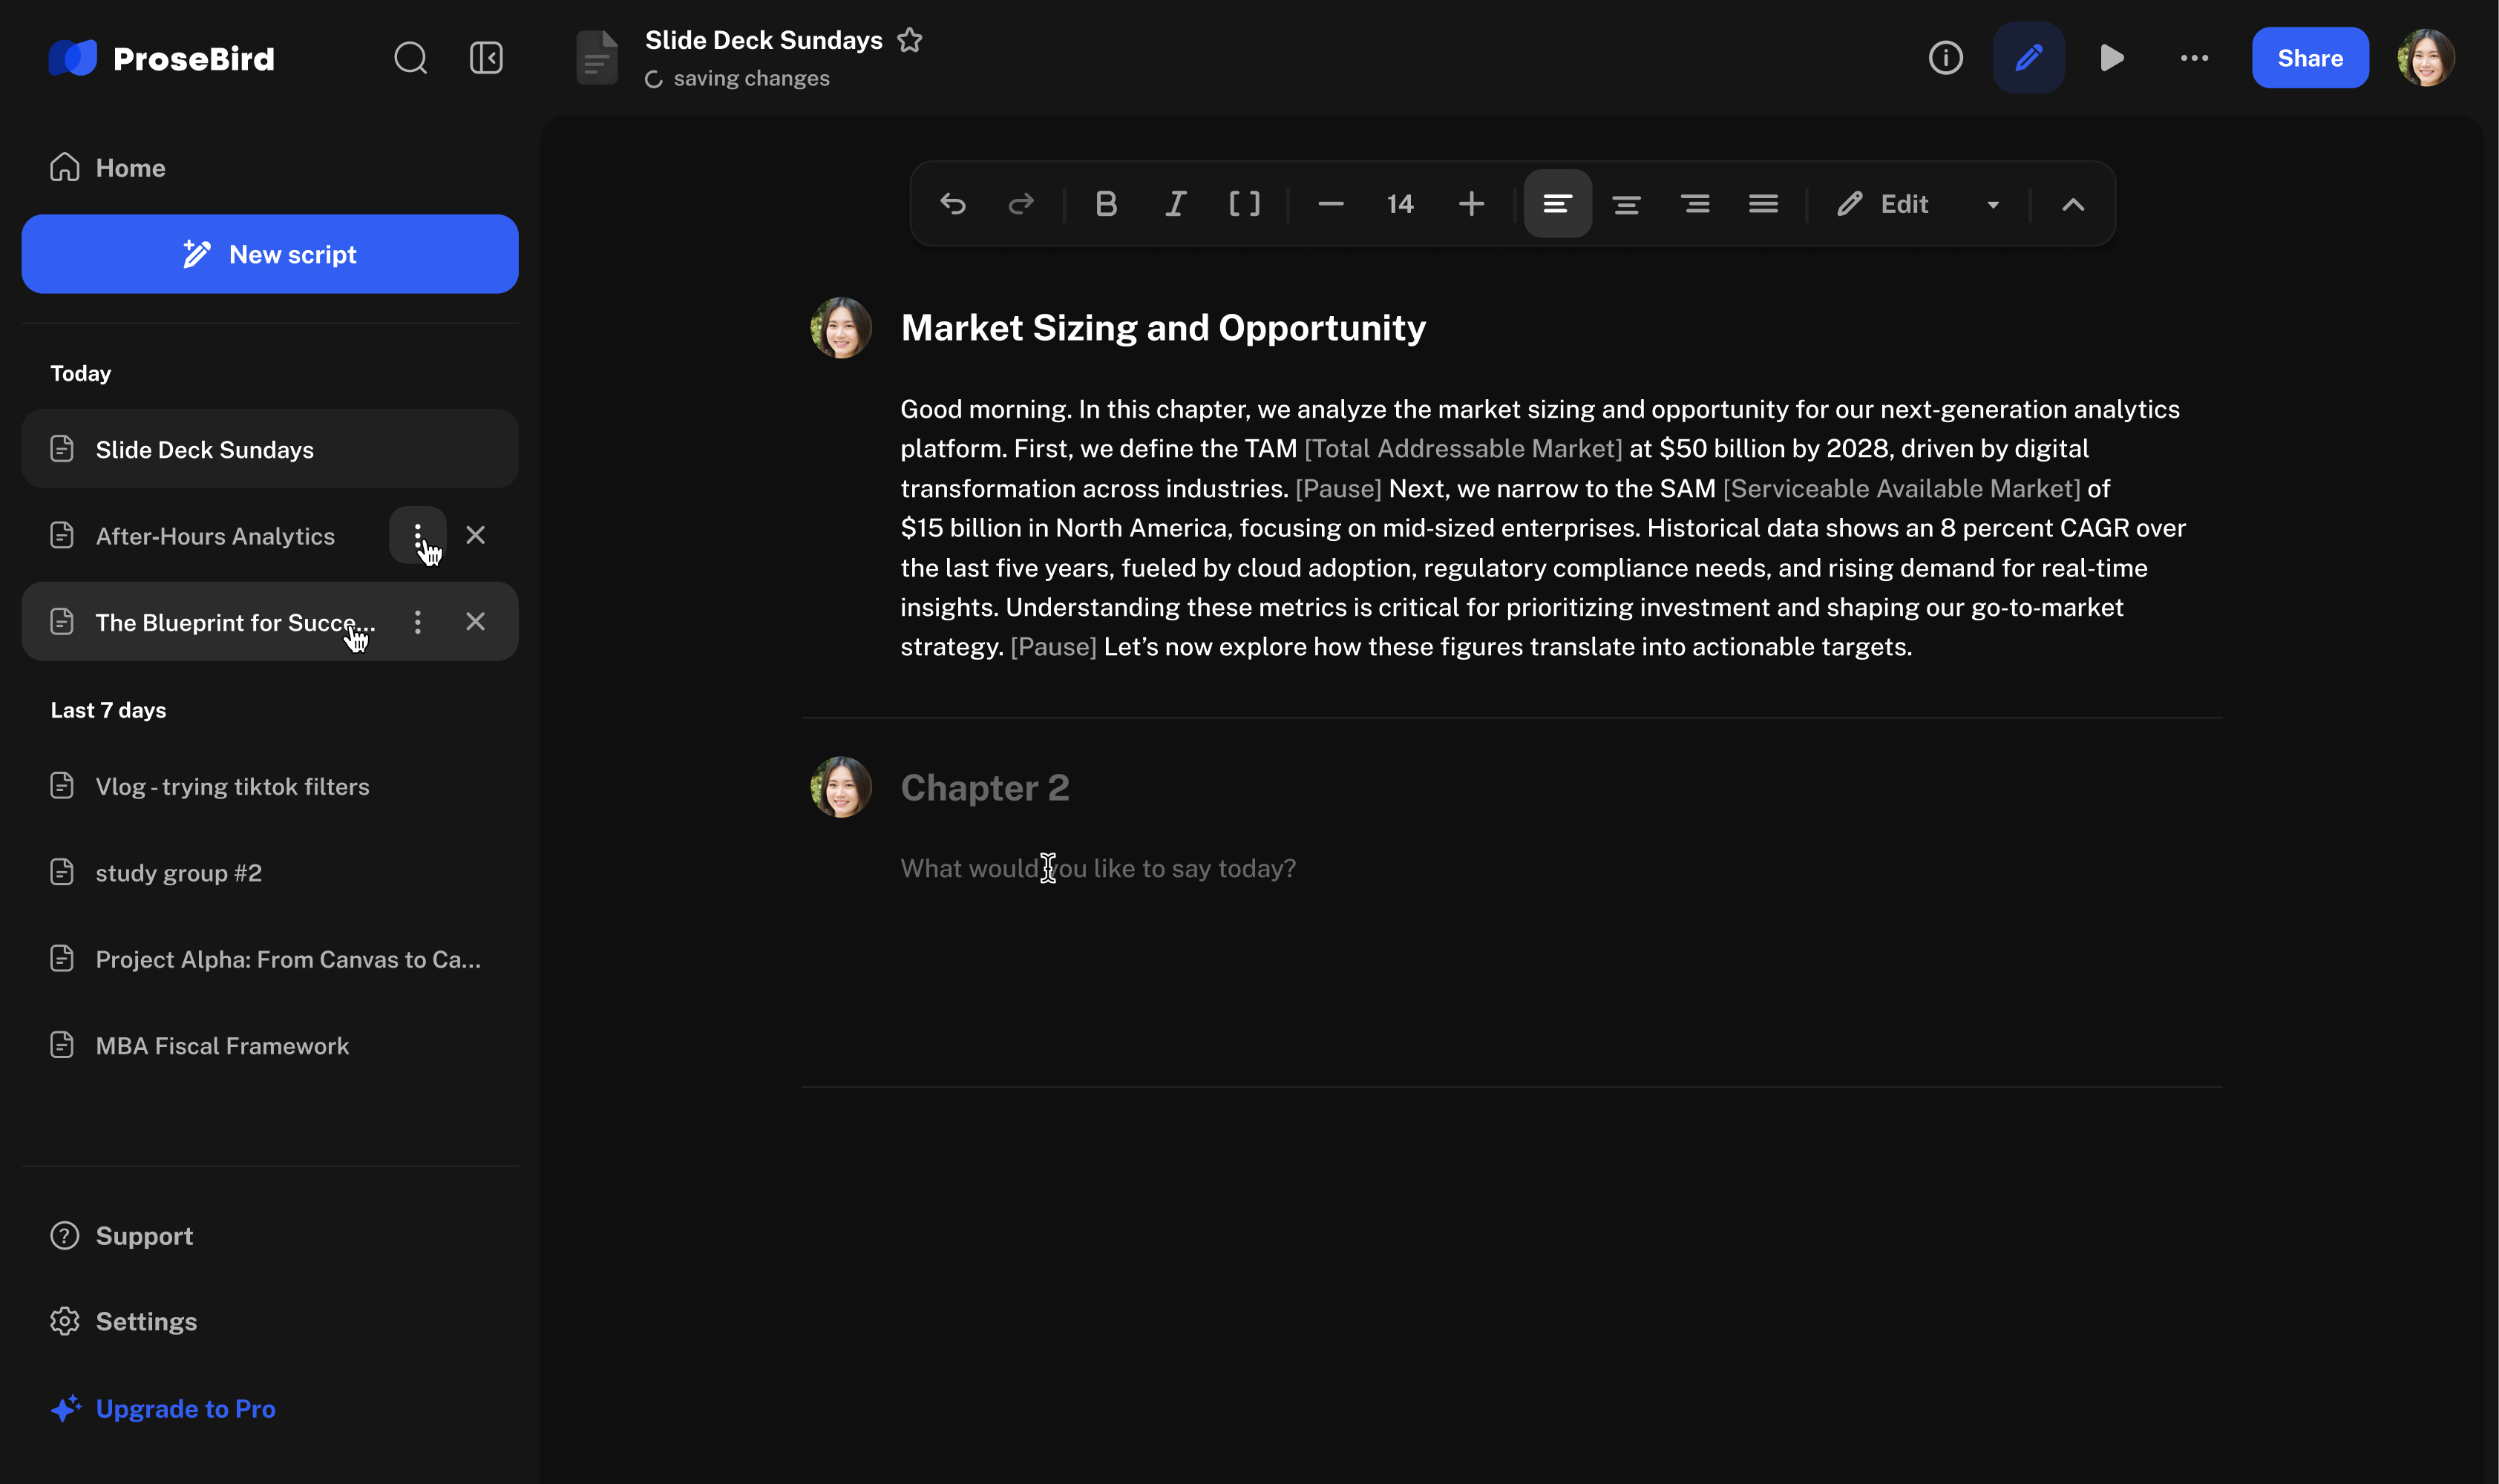Open study group #2 script

tap(270, 873)
